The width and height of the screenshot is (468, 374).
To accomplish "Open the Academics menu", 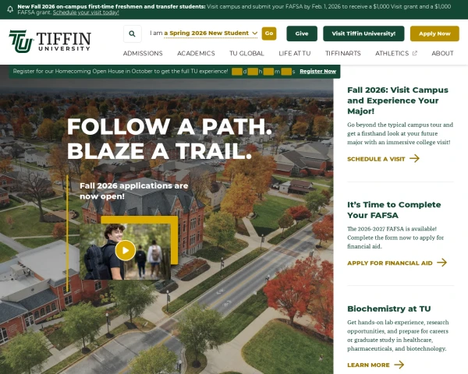I will (x=196, y=54).
